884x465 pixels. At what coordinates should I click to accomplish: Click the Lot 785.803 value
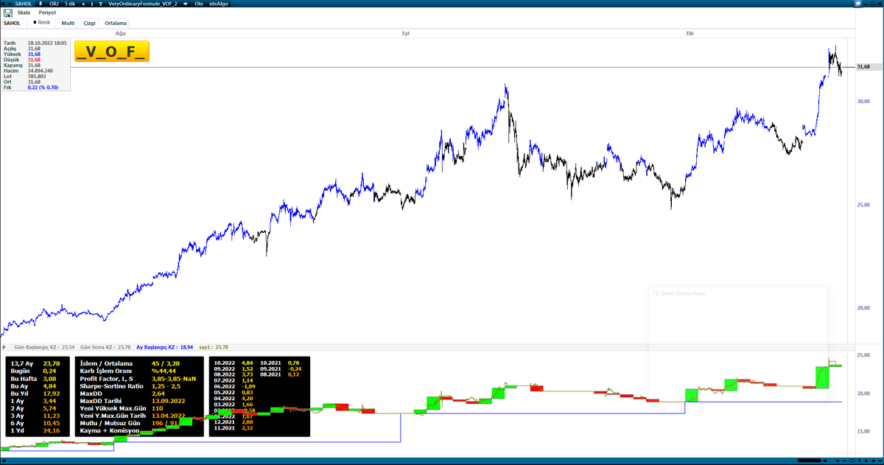(x=37, y=76)
